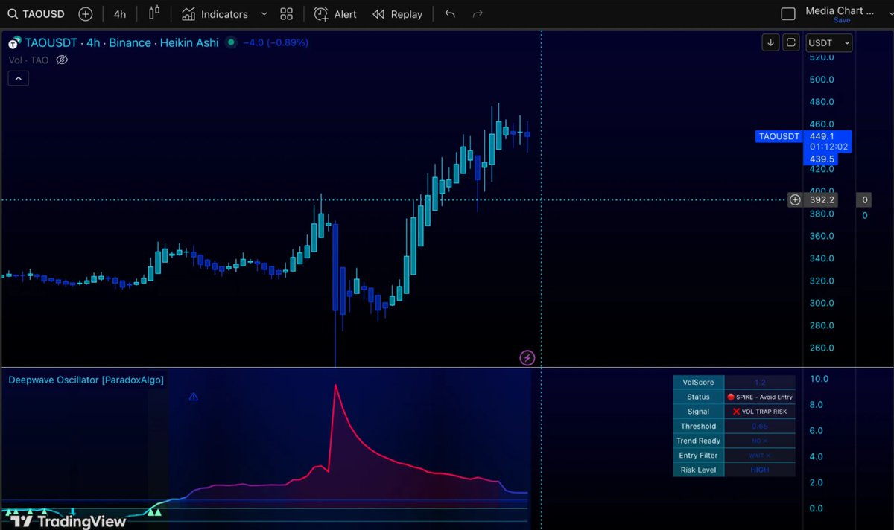
Task: Click the 500.0 price axis label
Action: pos(822,80)
